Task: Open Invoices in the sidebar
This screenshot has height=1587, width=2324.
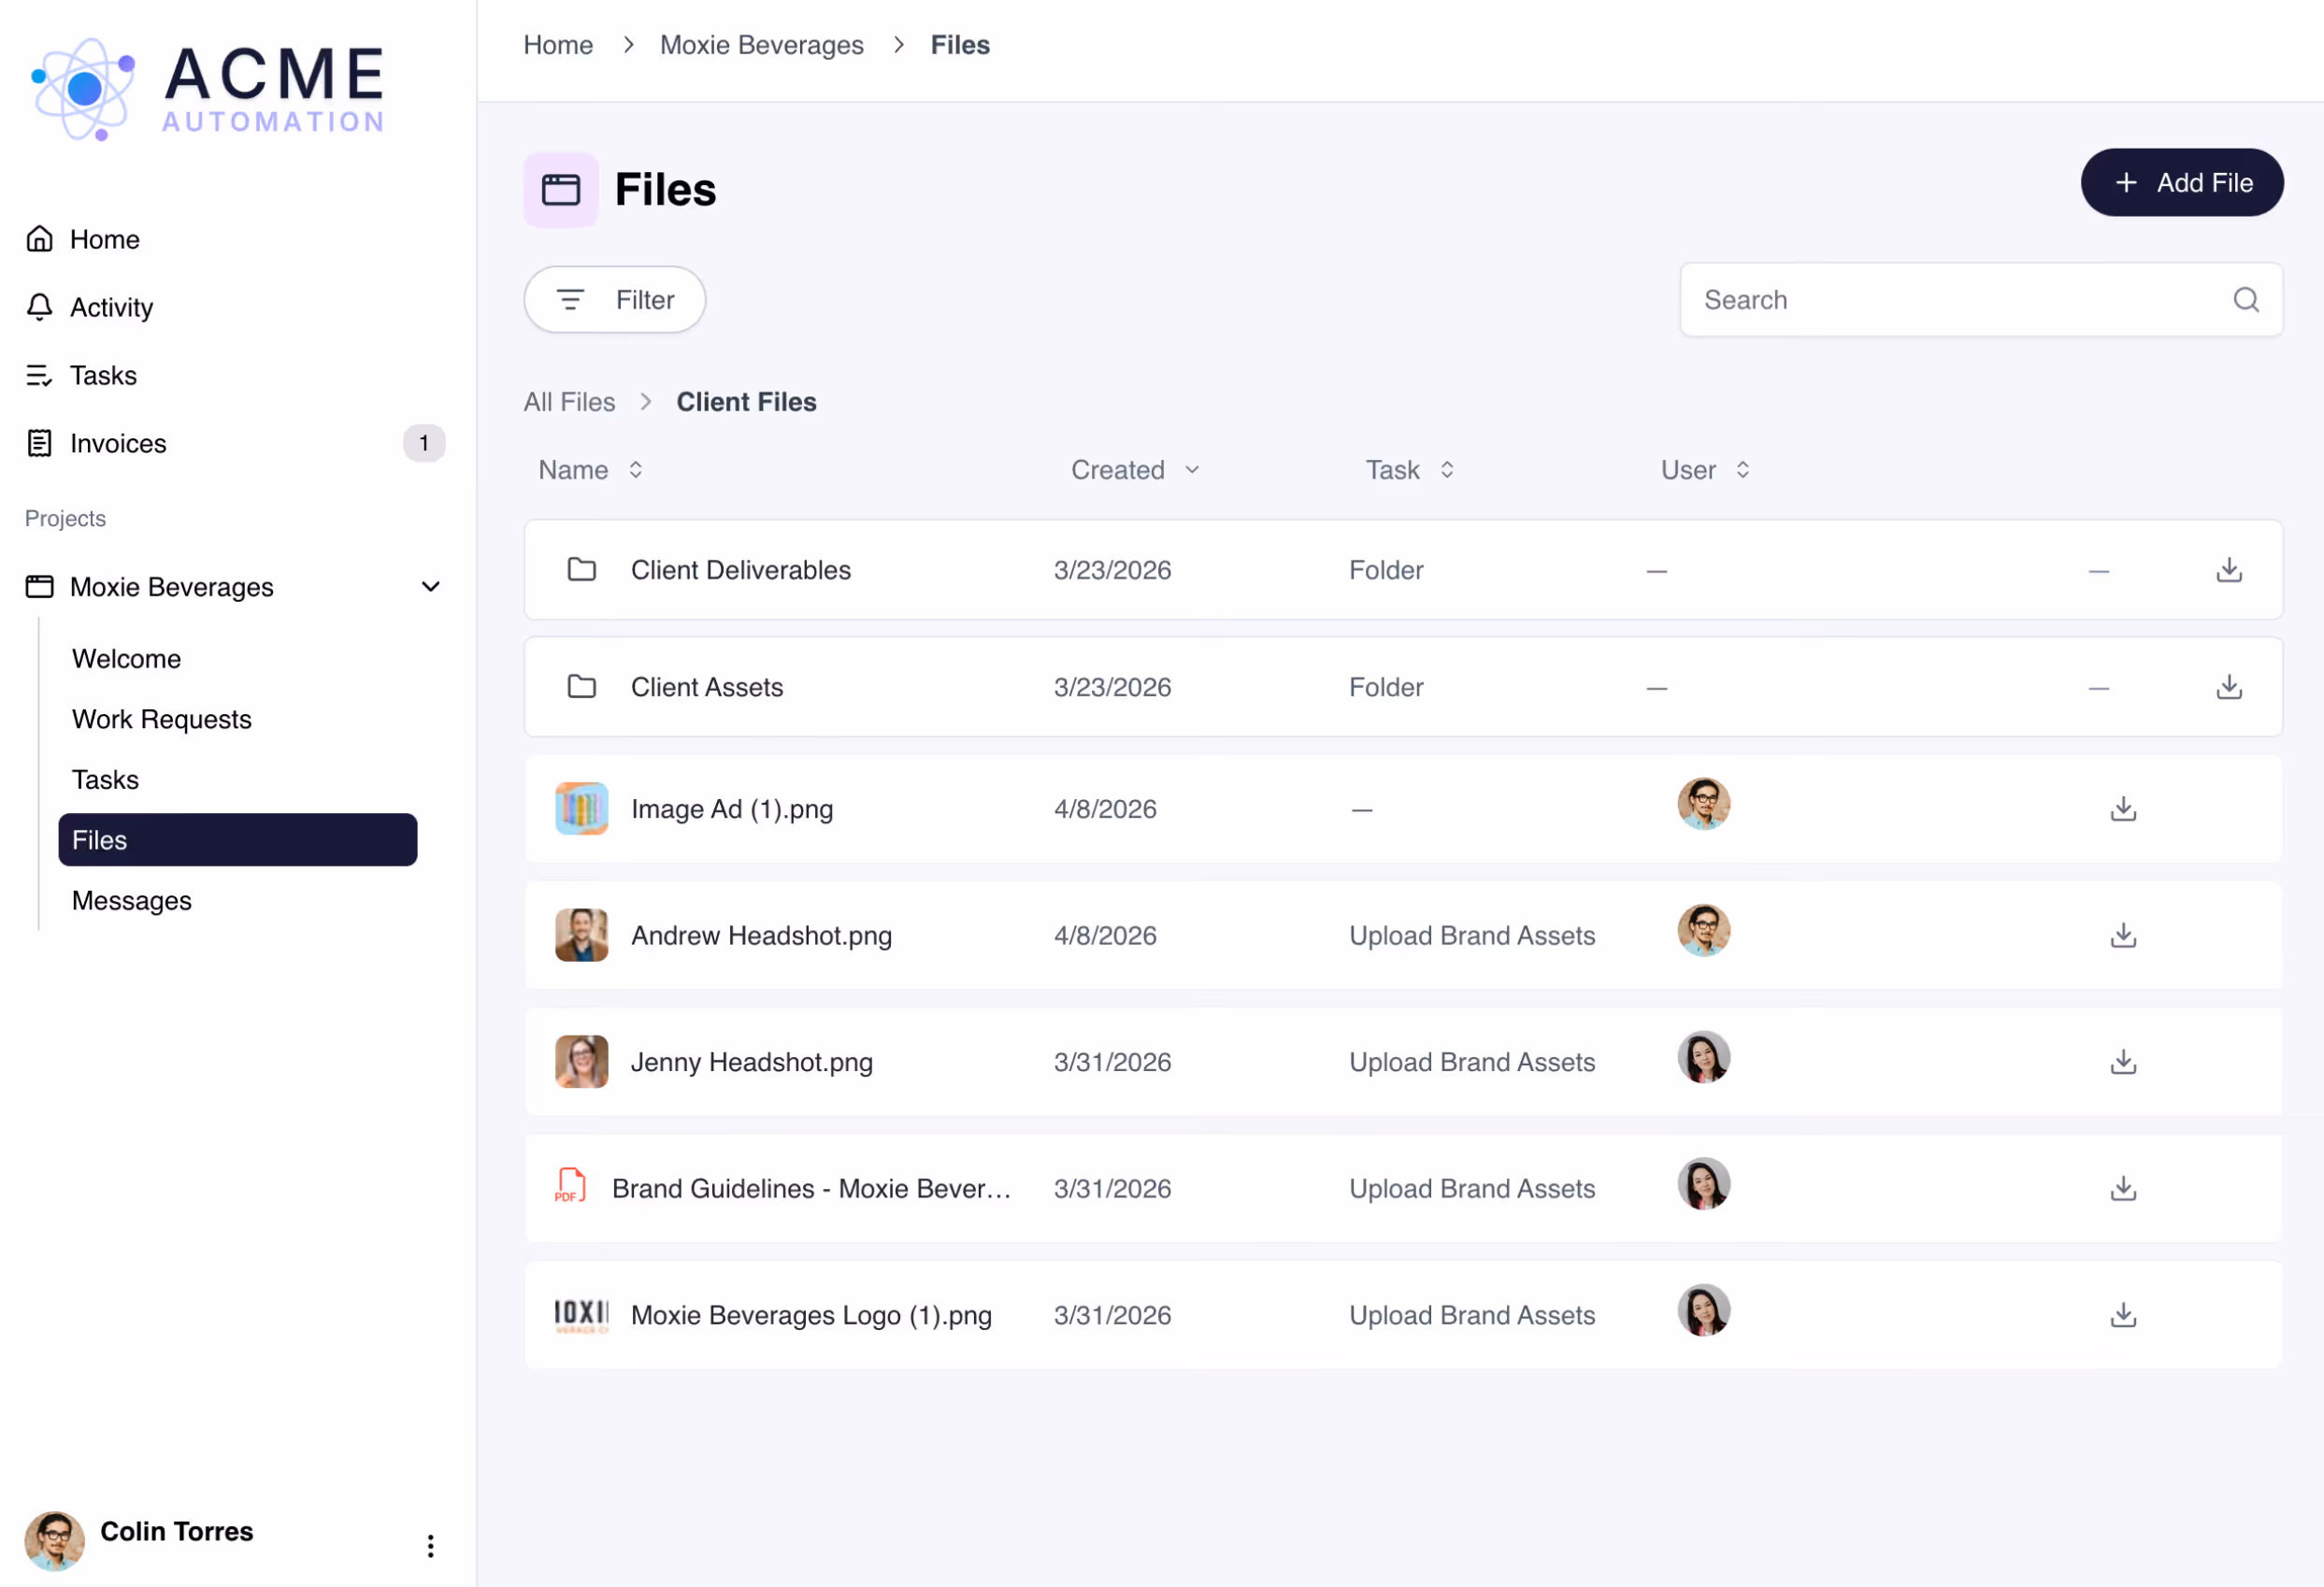Action: pyautogui.click(x=118, y=443)
